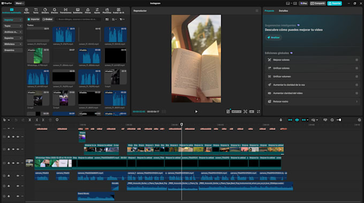Hide the WhatsApp Video main track with eye icon
Viewport: 364px width, 203px height.
click(13, 163)
